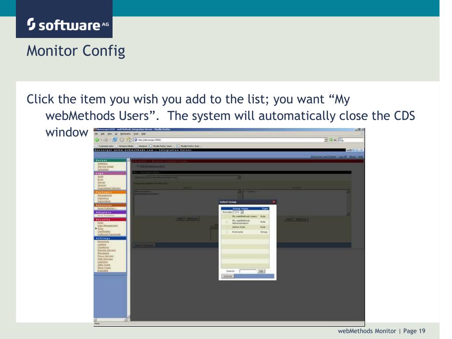
Task: Open the Resources link under Settings
Action: [x=103, y=241]
